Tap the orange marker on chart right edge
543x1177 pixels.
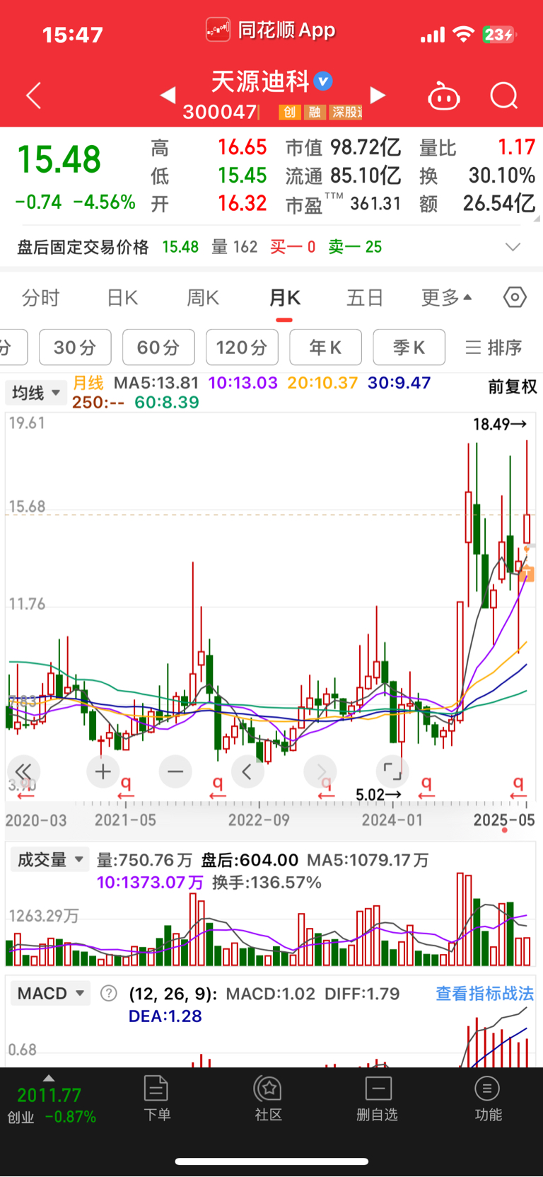coord(527,574)
